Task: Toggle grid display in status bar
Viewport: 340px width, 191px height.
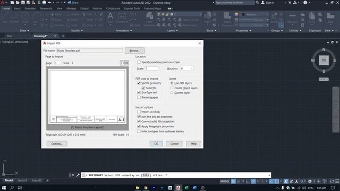Action: (233, 181)
